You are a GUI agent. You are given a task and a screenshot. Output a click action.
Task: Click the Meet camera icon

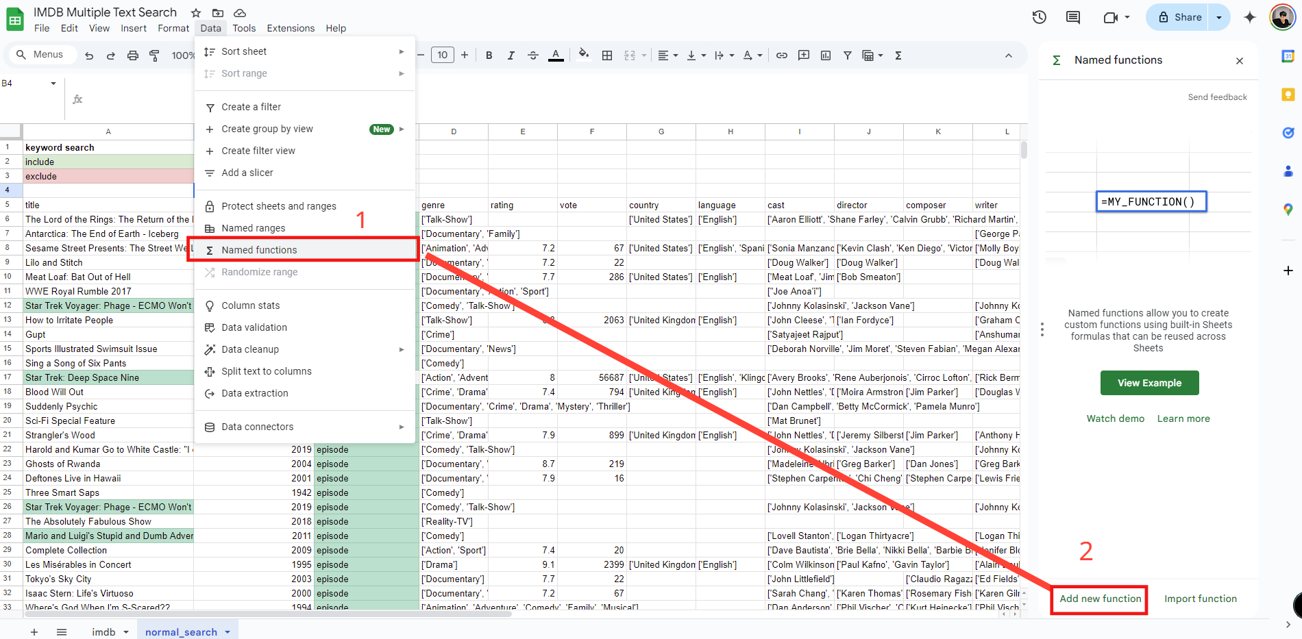coord(1111,17)
